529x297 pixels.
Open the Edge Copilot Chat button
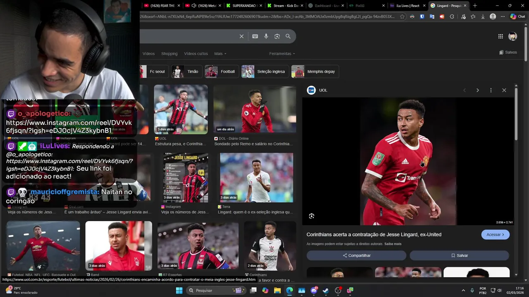517,16
